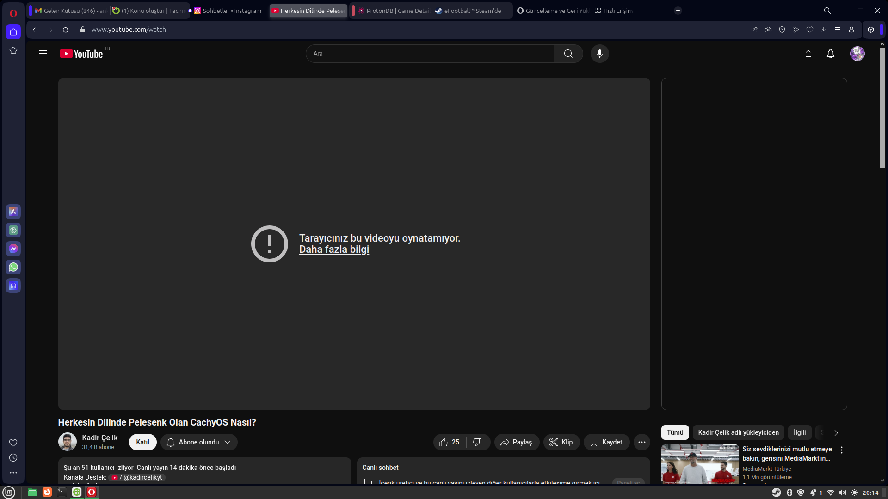The image size is (888, 499).
Task: Click the voice search microphone icon
Action: (x=599, y=54)
